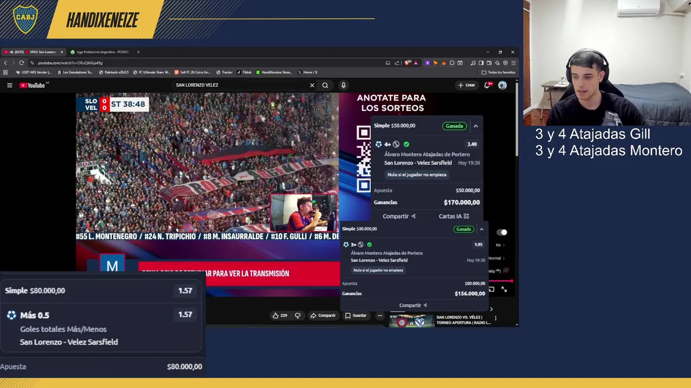This screenshot has width=691, height=388.
Task: Click the orange play extension icon
Action: [436, 63]
